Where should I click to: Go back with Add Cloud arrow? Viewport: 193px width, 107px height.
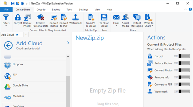pos(8,45)
